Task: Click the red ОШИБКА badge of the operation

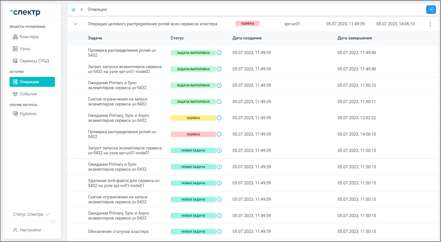Action: 247,24
